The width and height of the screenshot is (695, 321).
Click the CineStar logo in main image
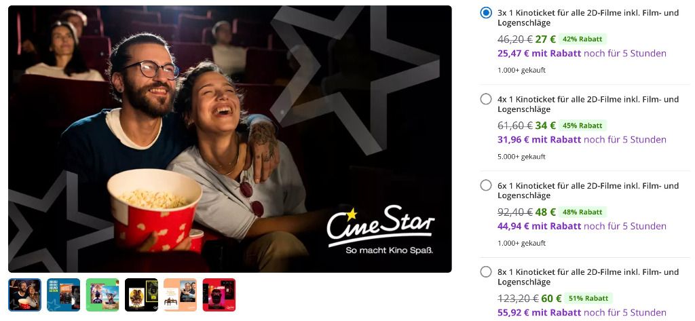pyautogui.click(x=381, y=230)
